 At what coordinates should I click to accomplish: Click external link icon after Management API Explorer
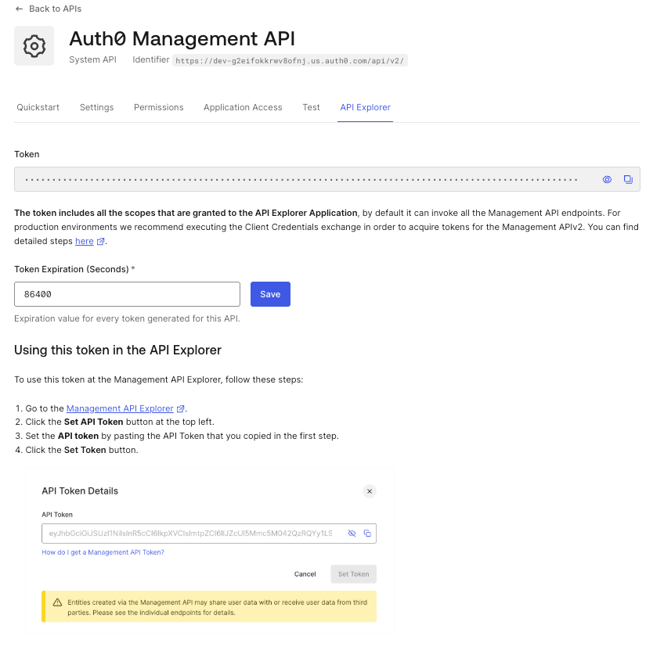[180, 409]
